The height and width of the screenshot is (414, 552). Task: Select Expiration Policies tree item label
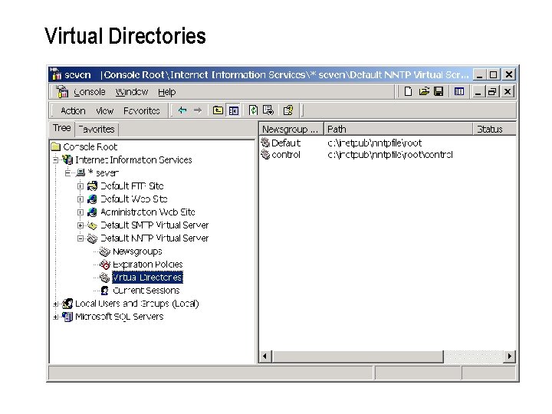coord(148,264)
